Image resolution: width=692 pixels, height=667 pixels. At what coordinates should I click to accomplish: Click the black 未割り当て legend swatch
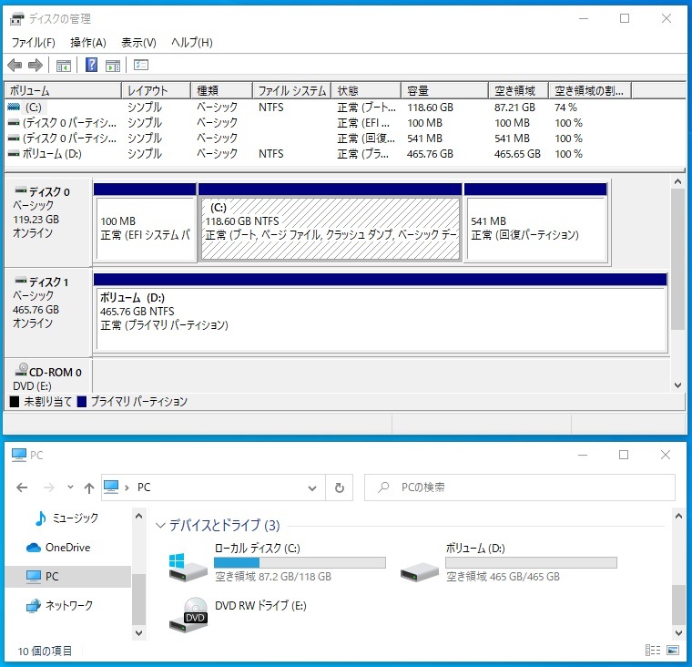[x=15, y=402]
